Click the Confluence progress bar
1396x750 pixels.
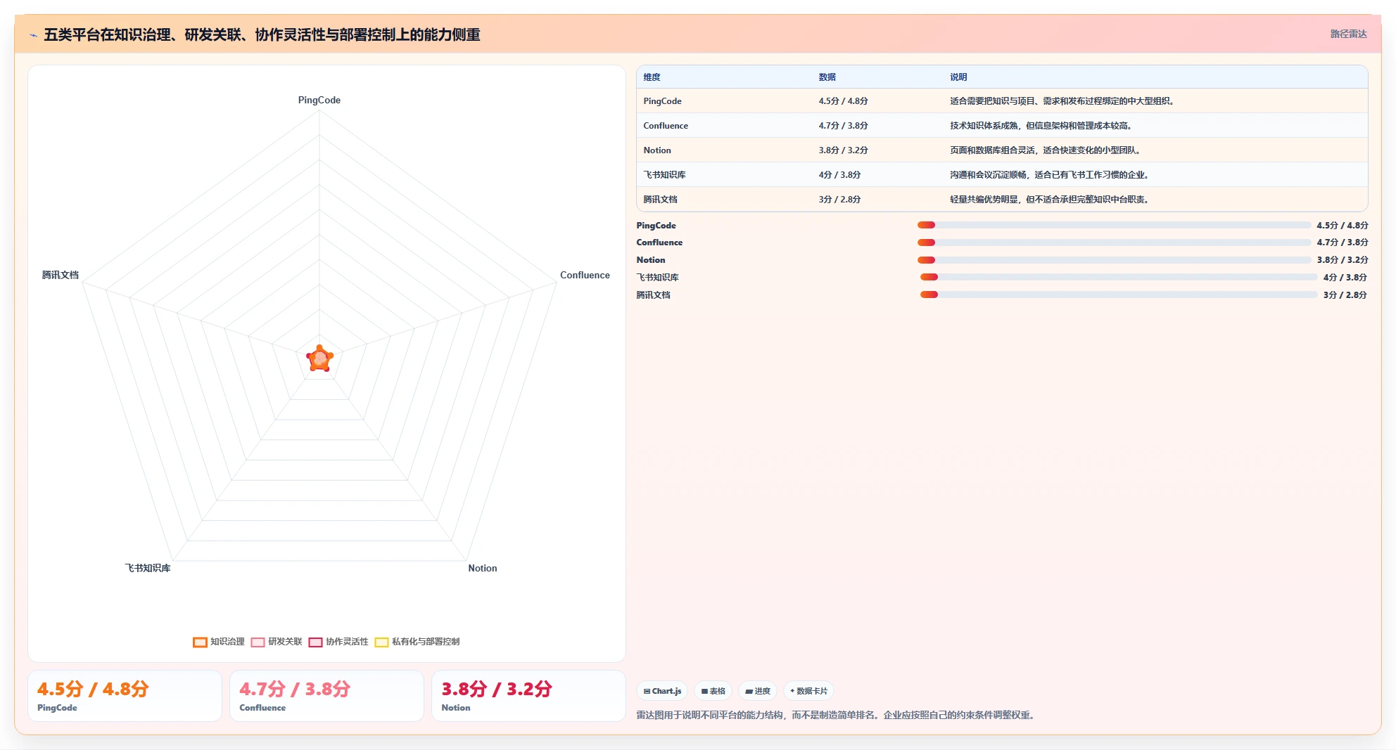pos(1114,243)
